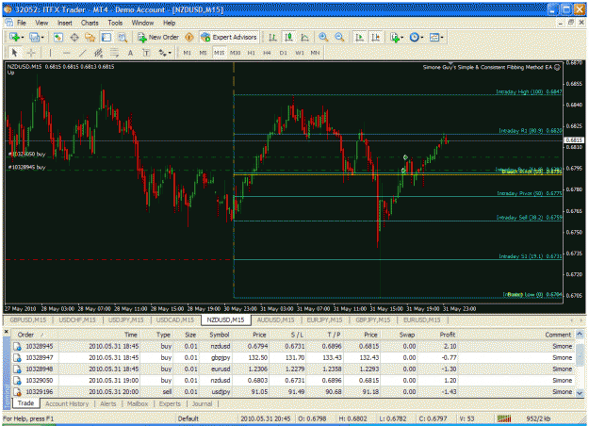Expand the templates dropdown arrow
This screenshot has height=426, width=589.
[442, 37]
